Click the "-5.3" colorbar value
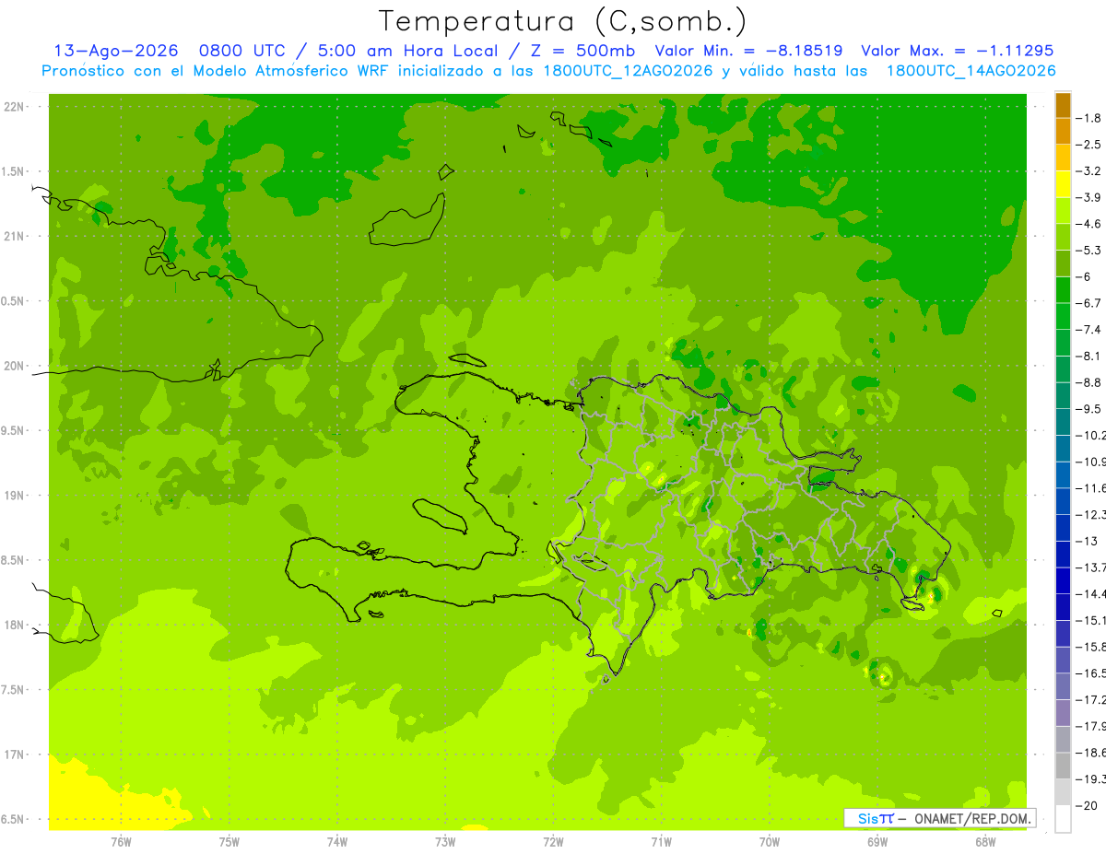1106x854 pixels. 1089,251
